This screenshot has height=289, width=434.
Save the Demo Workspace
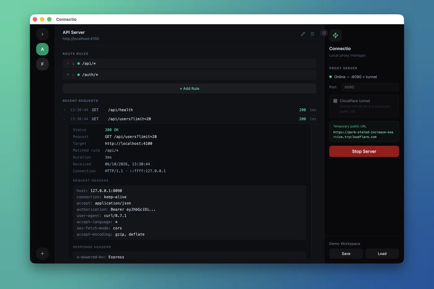[x=346, y=254]
